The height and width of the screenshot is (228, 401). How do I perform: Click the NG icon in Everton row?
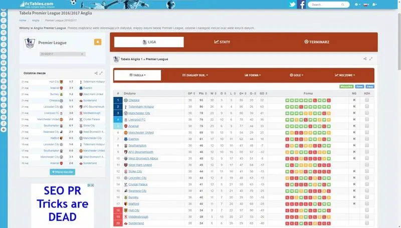[x=354, y=139]
